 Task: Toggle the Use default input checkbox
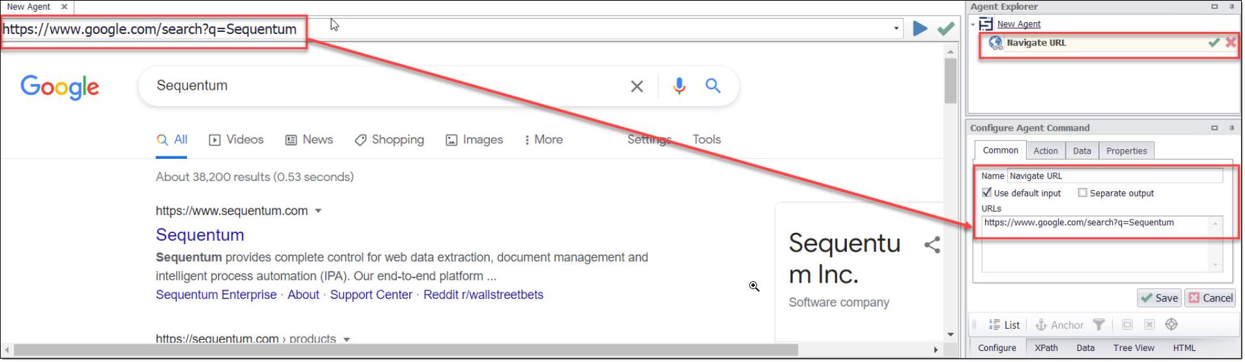[x=986, y=193]
